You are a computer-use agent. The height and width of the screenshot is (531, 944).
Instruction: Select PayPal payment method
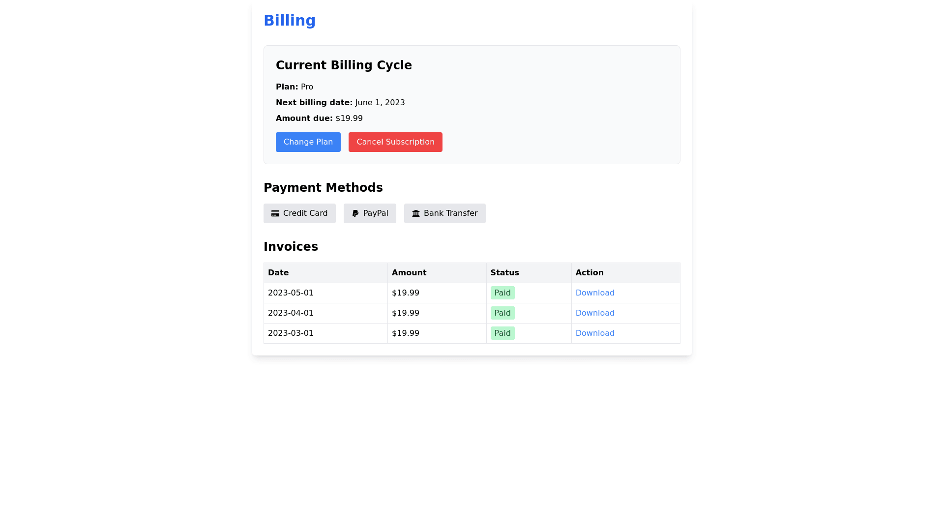pos(370,213)
